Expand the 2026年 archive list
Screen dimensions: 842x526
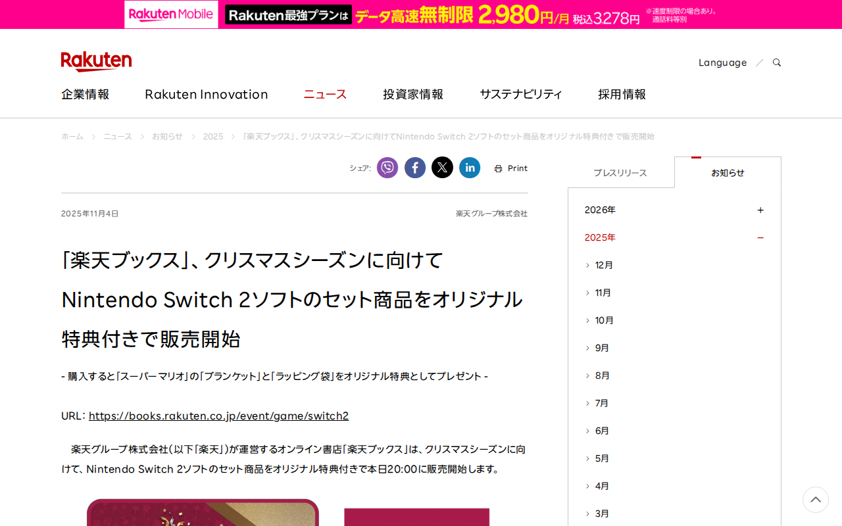[674, 210]
